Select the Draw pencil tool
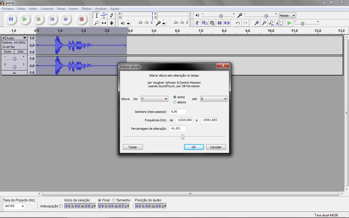 112,16
